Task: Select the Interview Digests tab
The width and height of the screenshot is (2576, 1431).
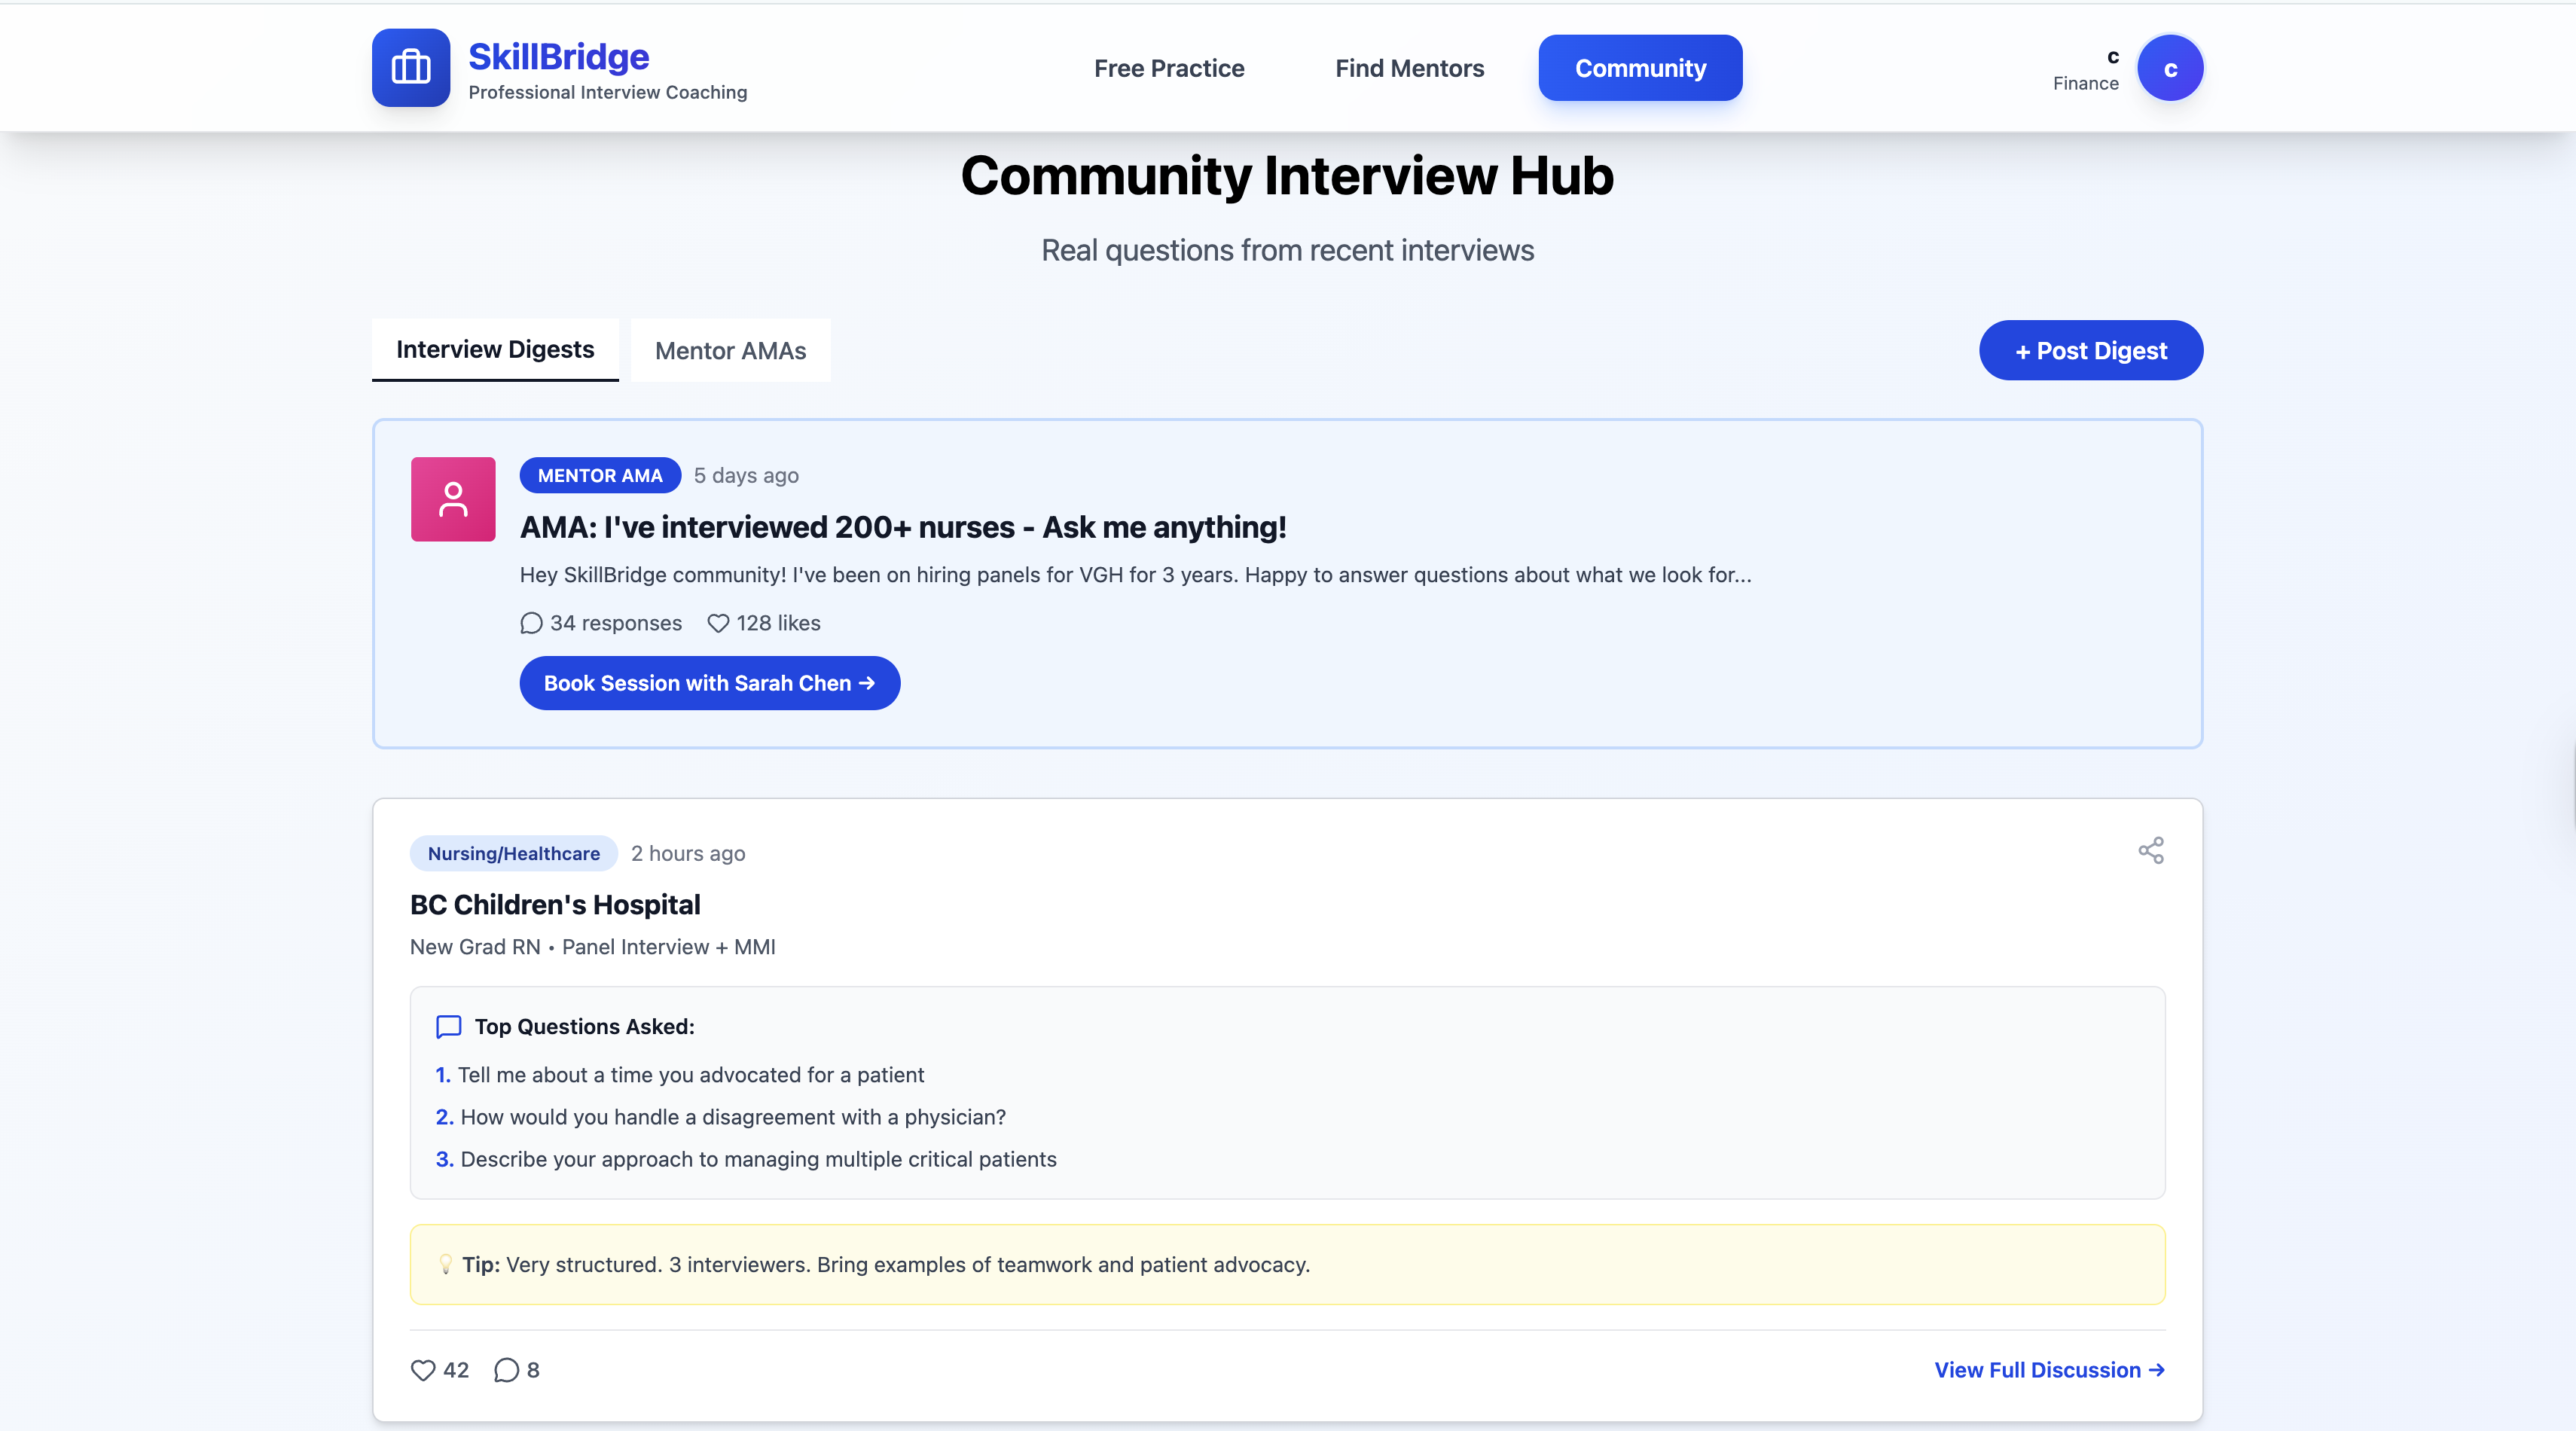Action: (495, 349)
